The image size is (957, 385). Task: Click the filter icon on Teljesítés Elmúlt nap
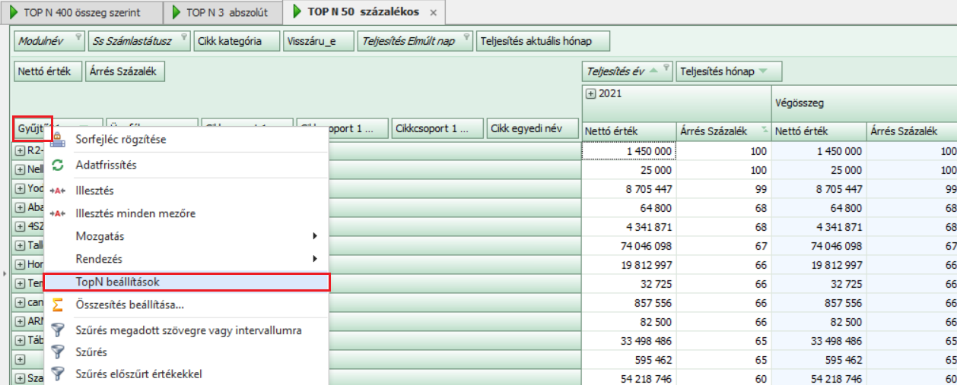tap(466, 36)
